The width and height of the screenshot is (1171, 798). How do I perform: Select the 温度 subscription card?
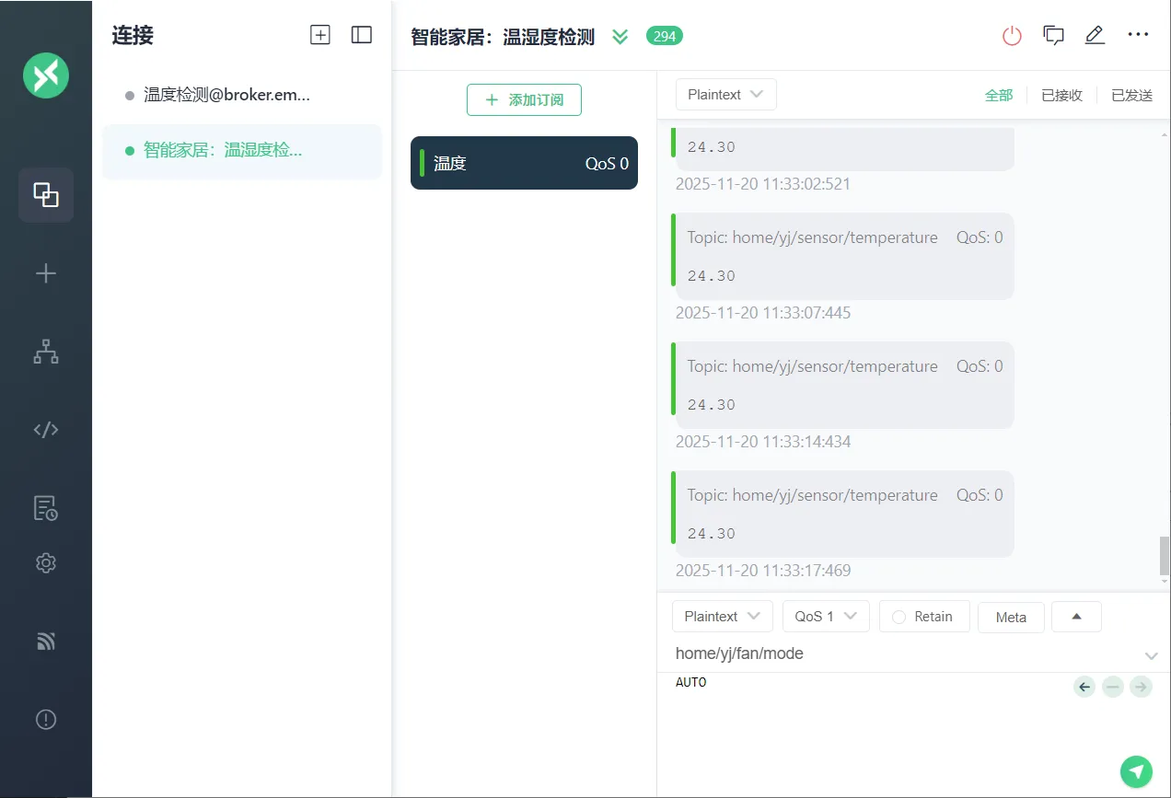click(x=524, y=163)
